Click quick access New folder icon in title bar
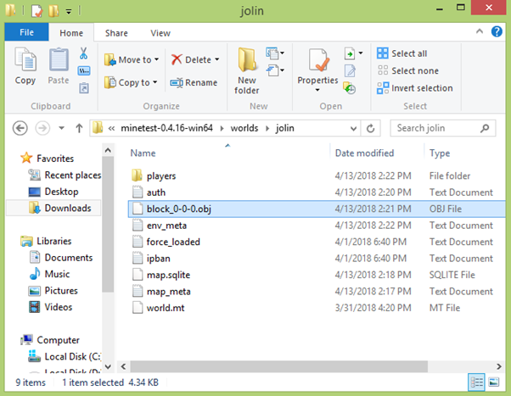This screenshot has height=396, width=511. (53, 11)
